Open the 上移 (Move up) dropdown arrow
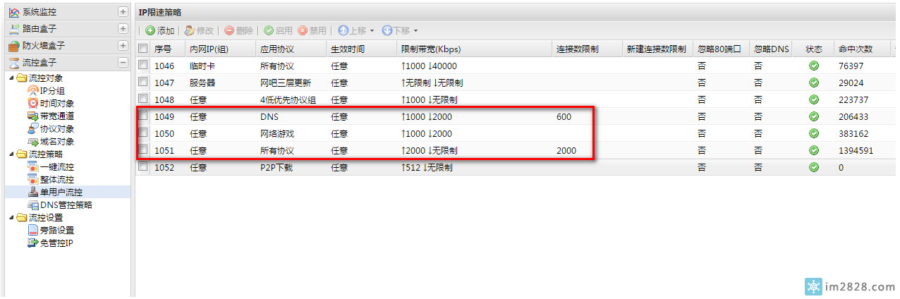Screen dimensions: 900x299 [372, 31]
